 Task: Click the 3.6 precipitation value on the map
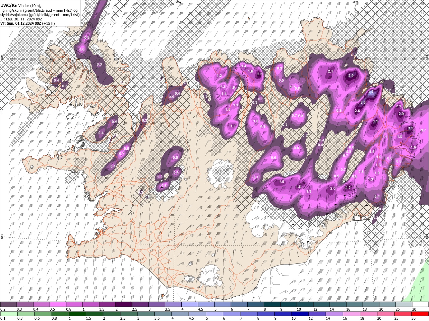(363, 102)
